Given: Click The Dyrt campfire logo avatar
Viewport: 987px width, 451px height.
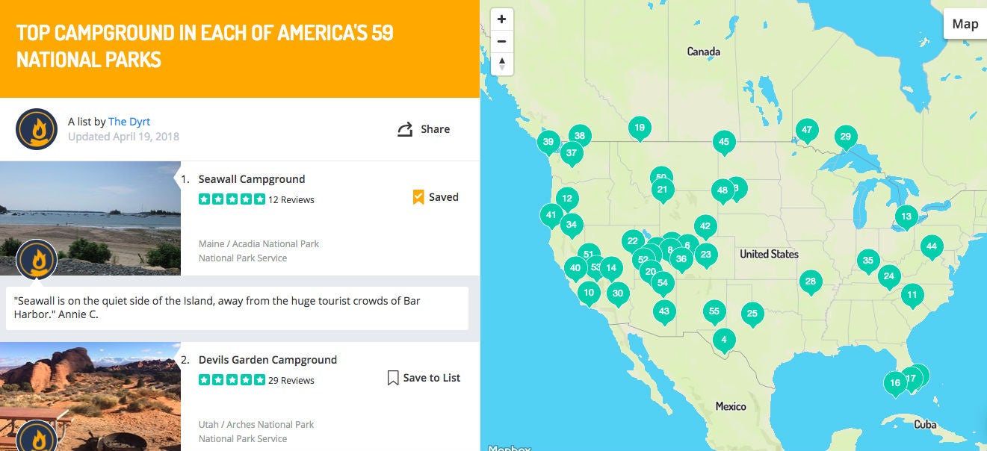Looking at the screenshot, I should (37, 129).
